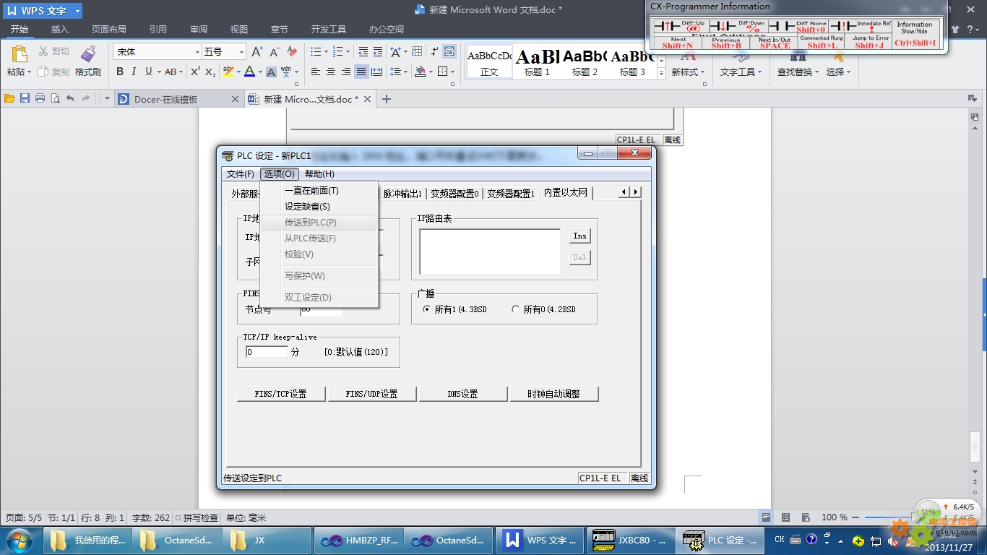Image resolution: width=987 pixels, height=555 pixels.
Task: Click distributed alignment icon
Action: tap(376, 72)
